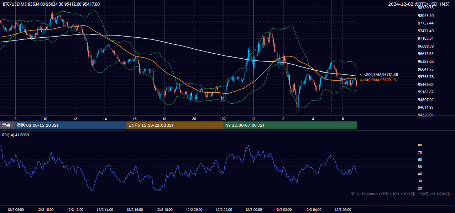Click price axis value 95755.78
Screen dimensions: 455x213
[426, 77]
